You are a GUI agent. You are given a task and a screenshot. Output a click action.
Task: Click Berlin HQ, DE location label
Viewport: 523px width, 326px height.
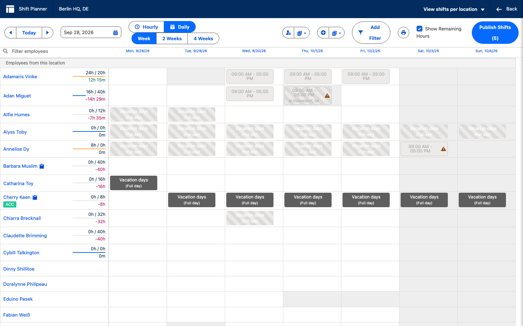tap(74, 9)
